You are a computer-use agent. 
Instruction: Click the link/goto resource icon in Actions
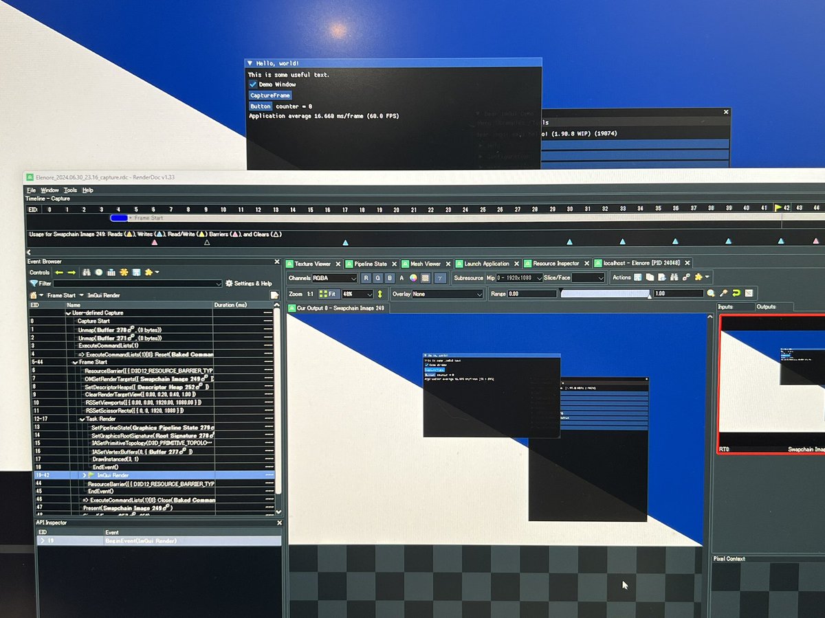685,277
